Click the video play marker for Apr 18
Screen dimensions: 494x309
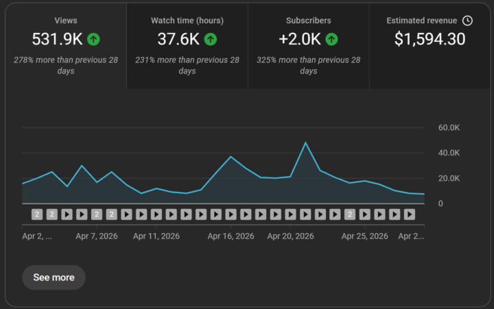[x=261, y=214]
